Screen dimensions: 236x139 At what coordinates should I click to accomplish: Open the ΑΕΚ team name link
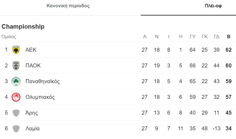[x=31, y=50]
